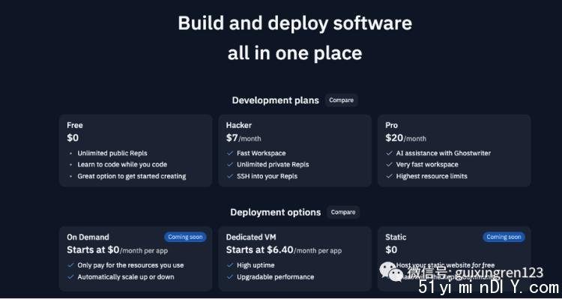Click the Deployment options heading
This screenshot has width=562, height=299.
coord(275,212)
